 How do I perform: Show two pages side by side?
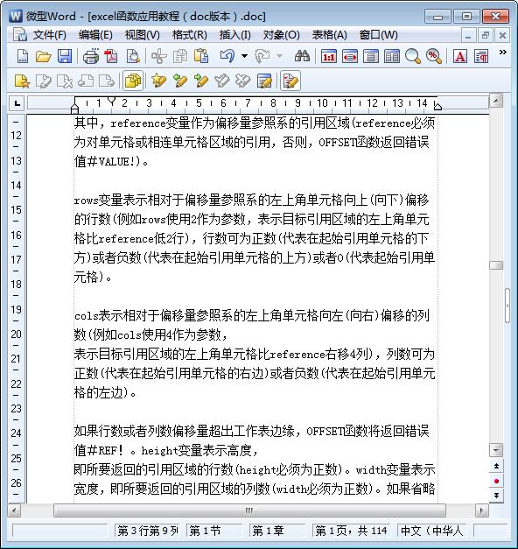pos(392,56)
